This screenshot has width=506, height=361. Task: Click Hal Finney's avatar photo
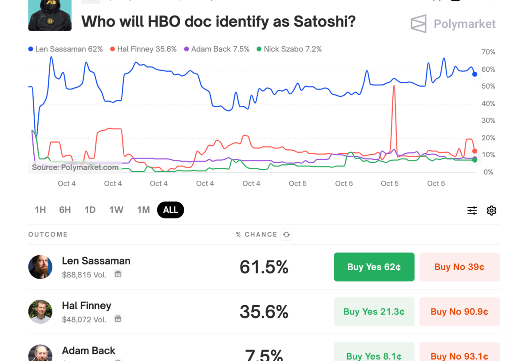click(x=40, y=312)
